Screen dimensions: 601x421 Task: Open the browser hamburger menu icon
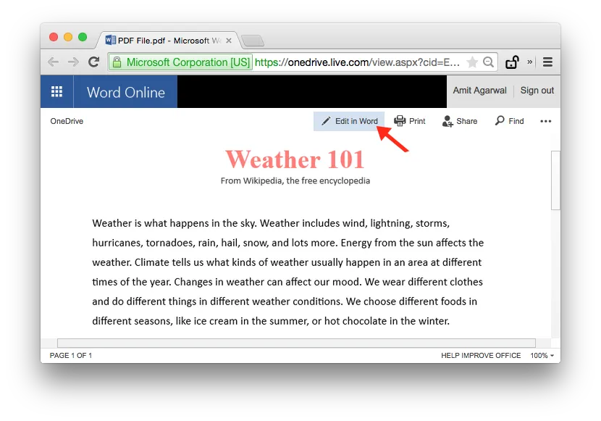tap(548, 62)
